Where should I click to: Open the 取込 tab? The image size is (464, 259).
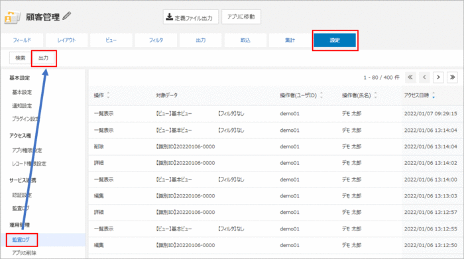(245, 40)
